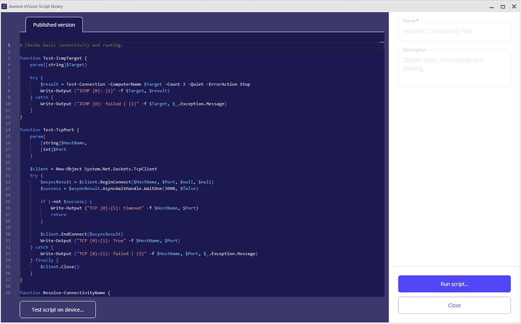Click the Write-Output 'TCP {0}:{1}: failed' line
This screenshot has width=521, height=324.
(x=149, y=253)
